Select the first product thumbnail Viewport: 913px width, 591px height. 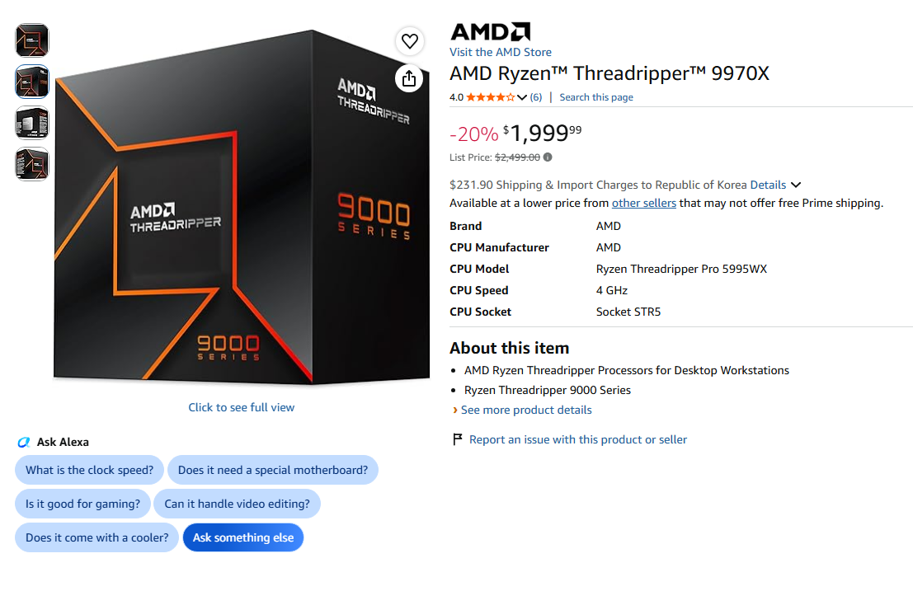point(32,40)
